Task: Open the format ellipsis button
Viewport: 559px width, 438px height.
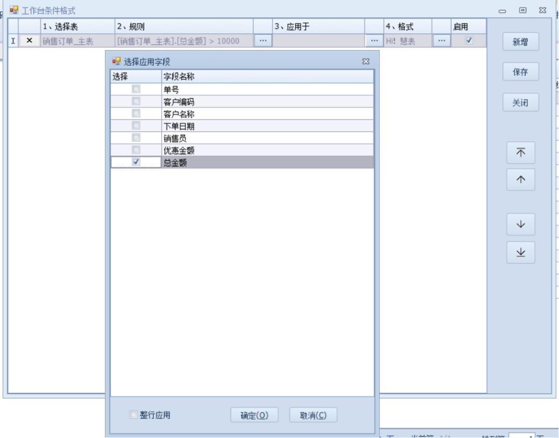Action: click(441, 41)
